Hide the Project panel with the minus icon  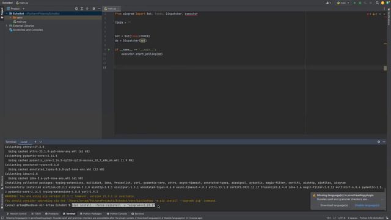tap(99, 9)
